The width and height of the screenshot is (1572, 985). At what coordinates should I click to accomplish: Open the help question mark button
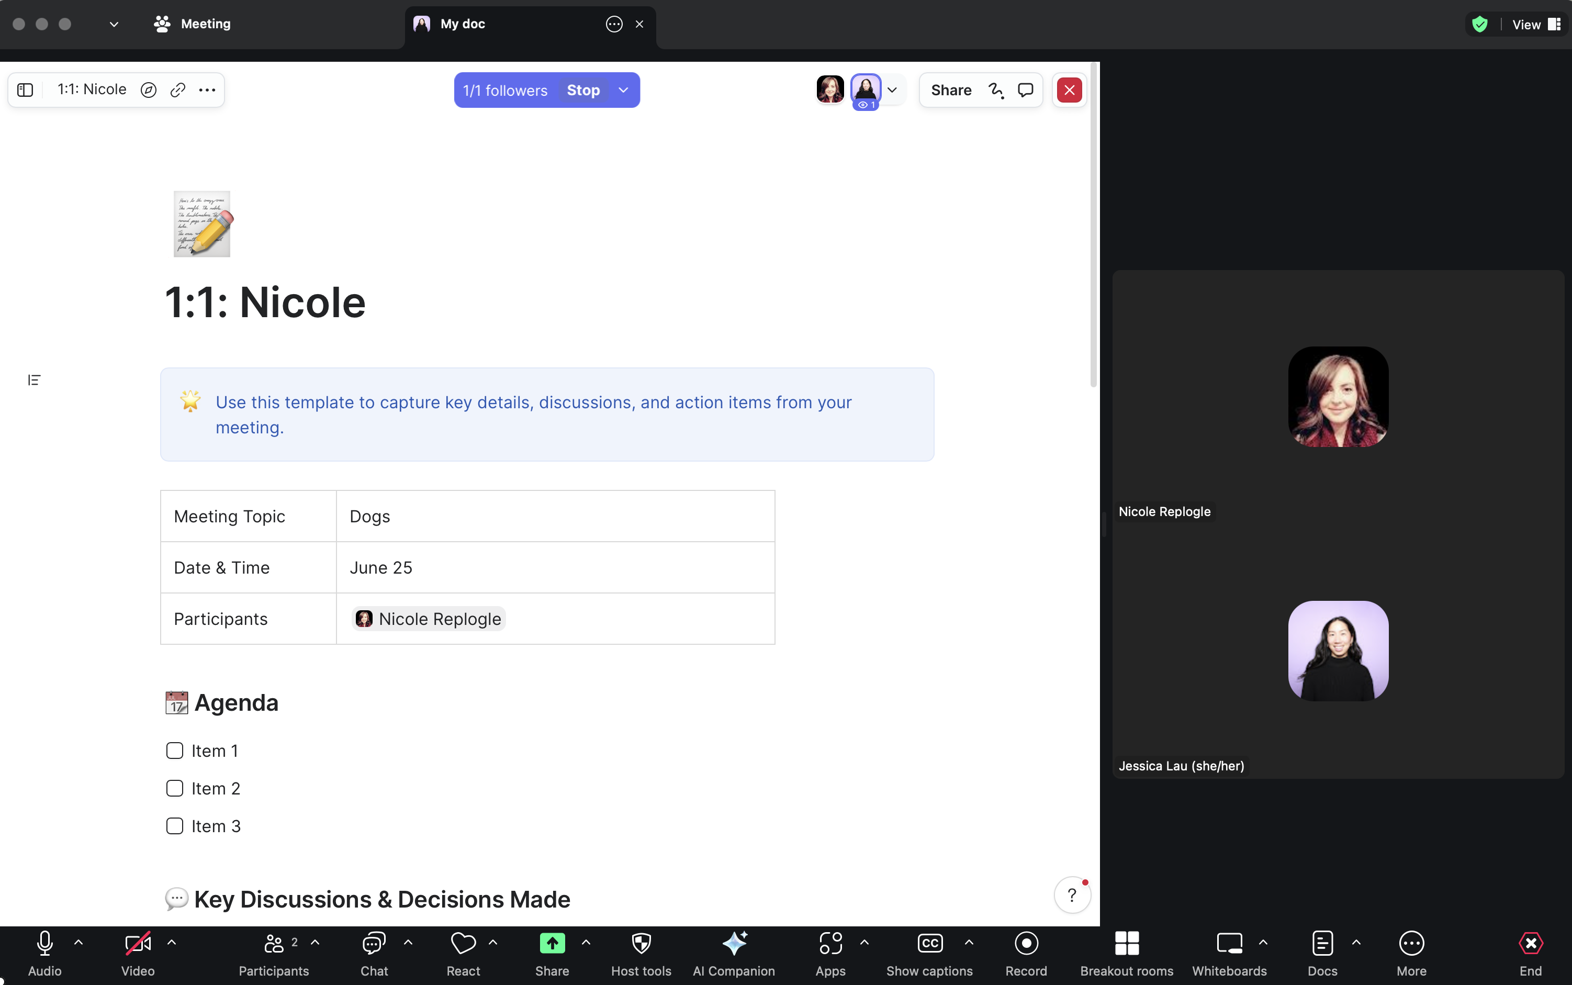point(1072,895)
